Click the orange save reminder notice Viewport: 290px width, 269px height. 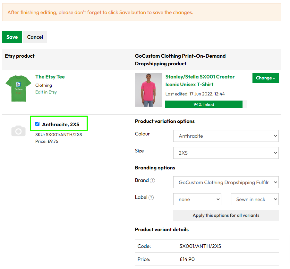[x=142, y=12]
